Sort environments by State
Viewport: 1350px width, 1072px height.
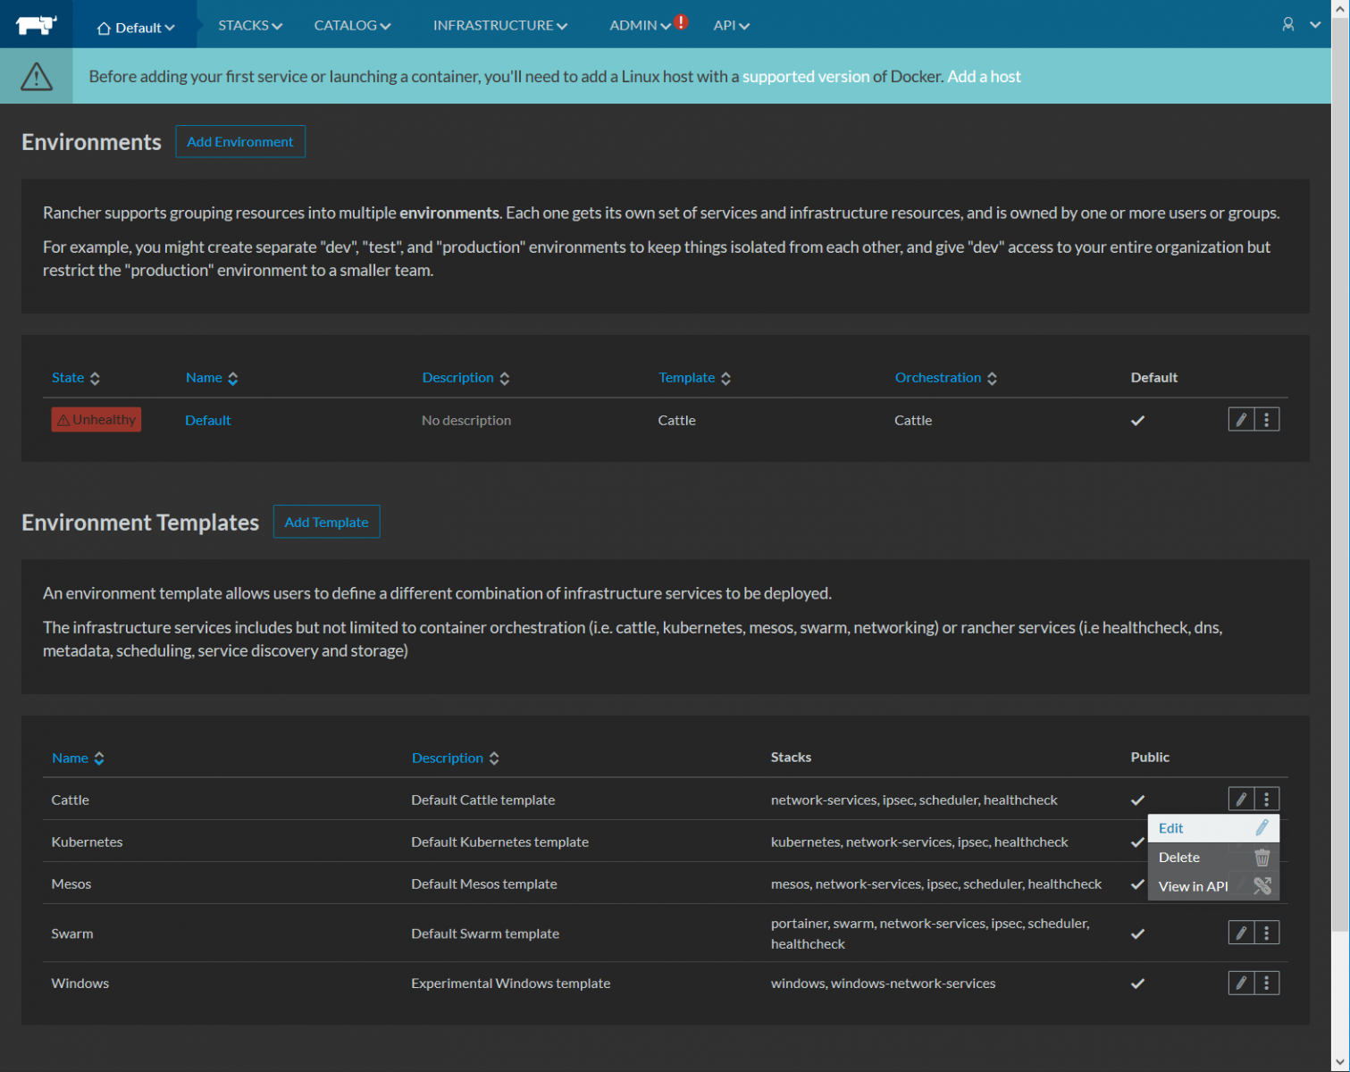(x=76, y=378)
